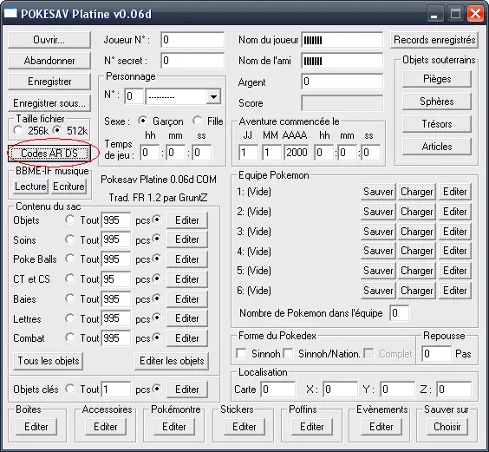Screen dimensions: 489x452
Task: Open Records enregistrés
Action: point(434,40)
